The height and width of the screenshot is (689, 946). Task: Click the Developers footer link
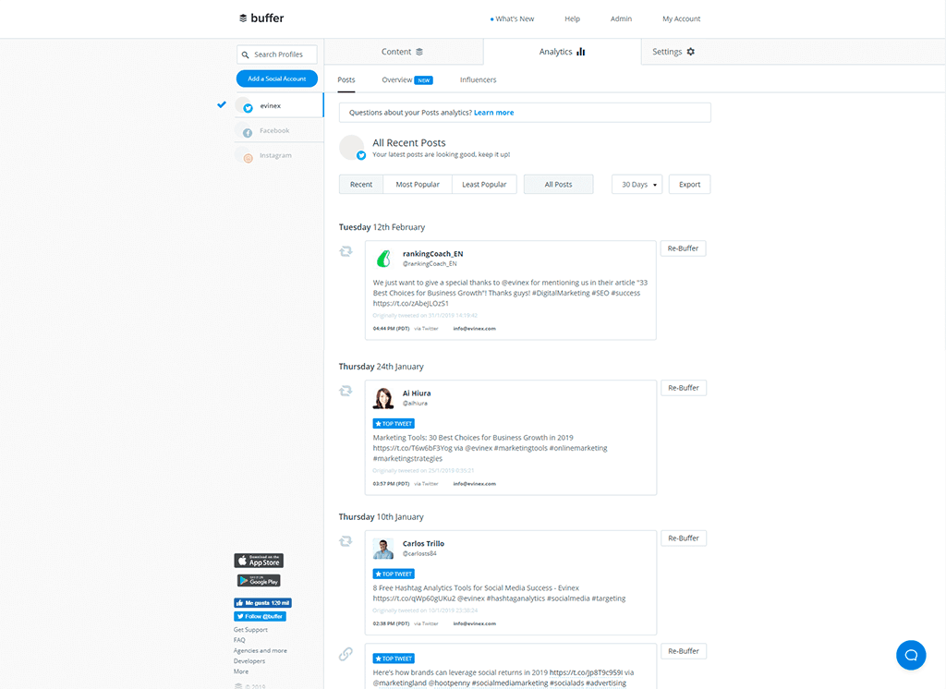click(x=249, y=661)
